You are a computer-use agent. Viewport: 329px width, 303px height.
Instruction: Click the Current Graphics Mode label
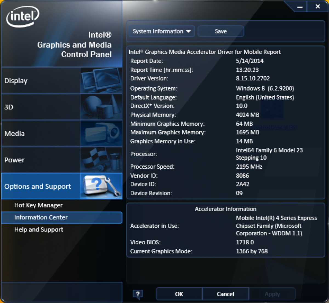pyautogui.click(x=161, y=251)
